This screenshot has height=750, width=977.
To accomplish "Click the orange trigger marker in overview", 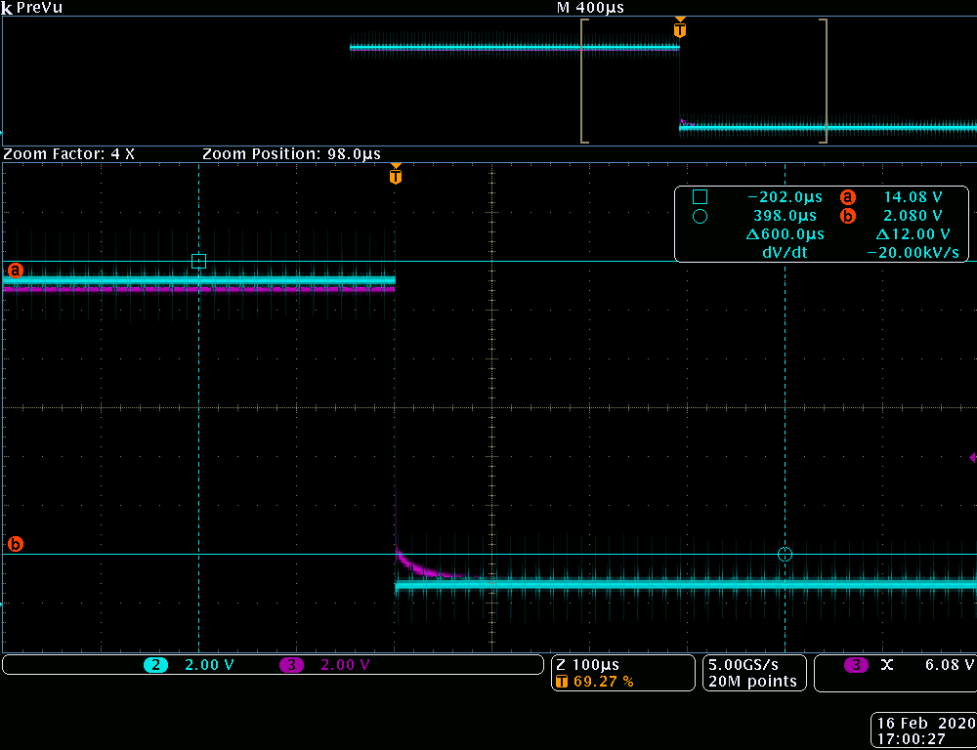I will [x=680, y=30].
